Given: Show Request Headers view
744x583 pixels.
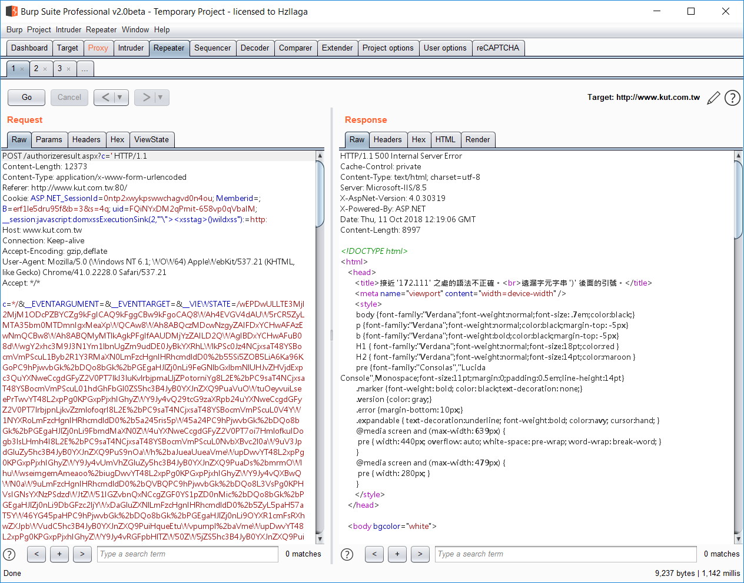Looking at the screenshot, I should tap(87, 140).
